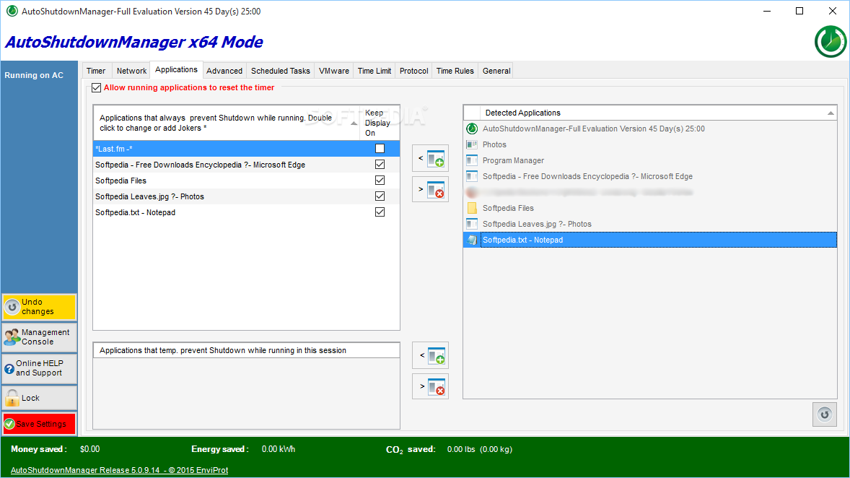850x478 pixels.
Task: Open Online HELP and Support
Action: [39, 368]
